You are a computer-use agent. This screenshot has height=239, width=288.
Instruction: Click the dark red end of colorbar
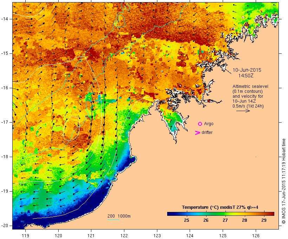click(x=272, y=214)
